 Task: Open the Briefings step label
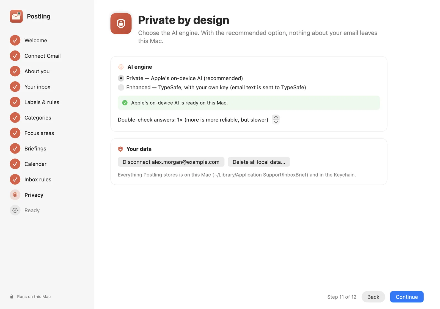tap(35, 149)
